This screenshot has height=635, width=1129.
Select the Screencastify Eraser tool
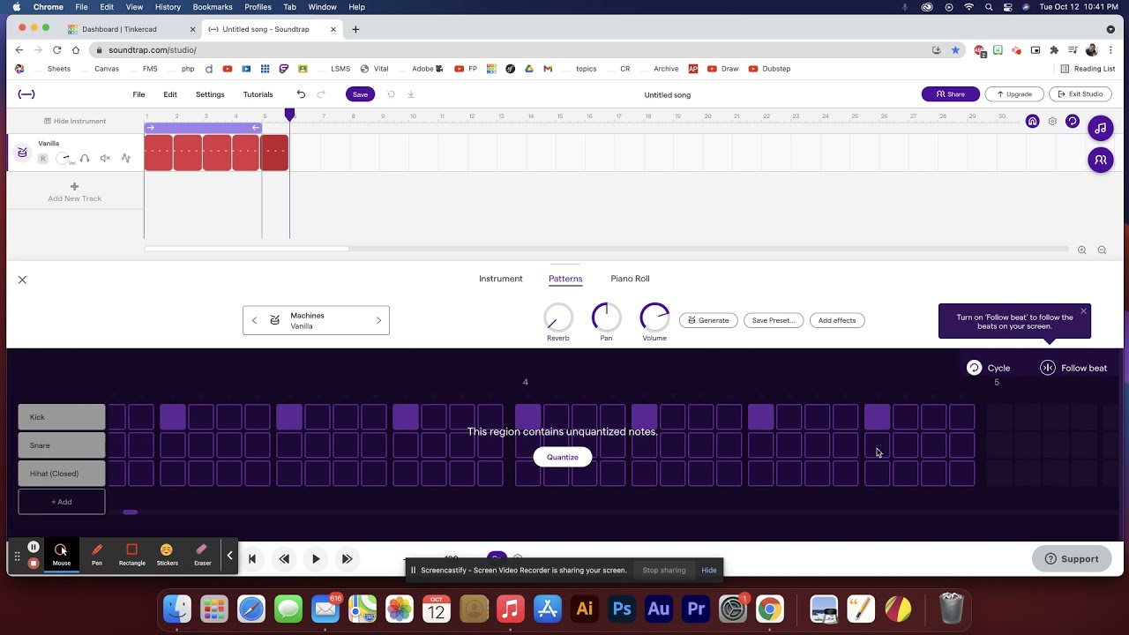click(202, 555)
